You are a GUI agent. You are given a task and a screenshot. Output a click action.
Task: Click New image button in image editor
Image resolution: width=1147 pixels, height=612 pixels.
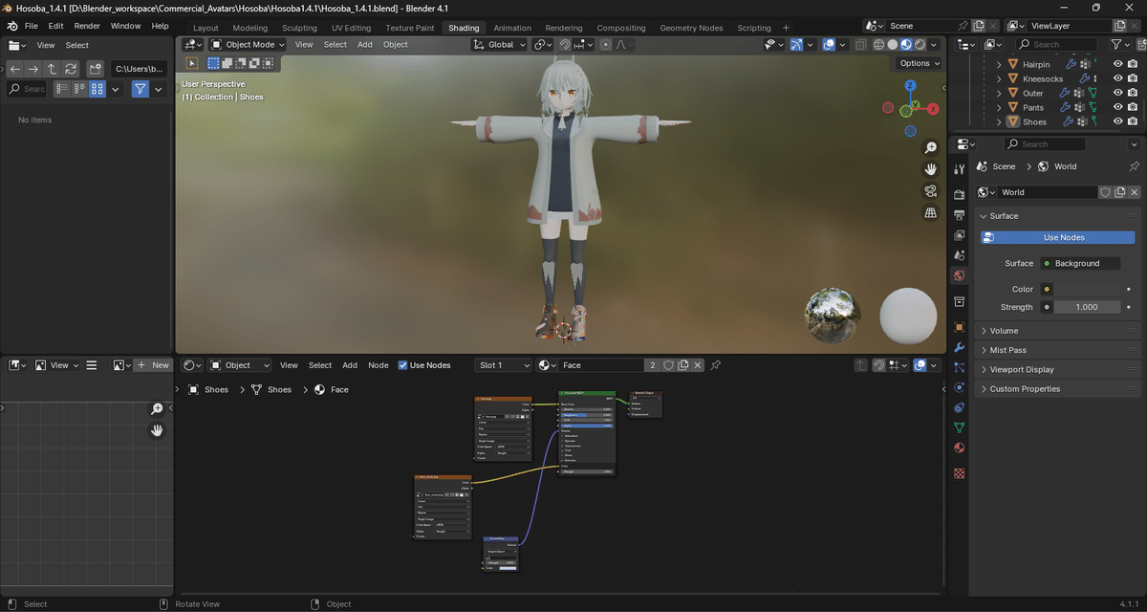pyautogui.click(x=153, y=365)
